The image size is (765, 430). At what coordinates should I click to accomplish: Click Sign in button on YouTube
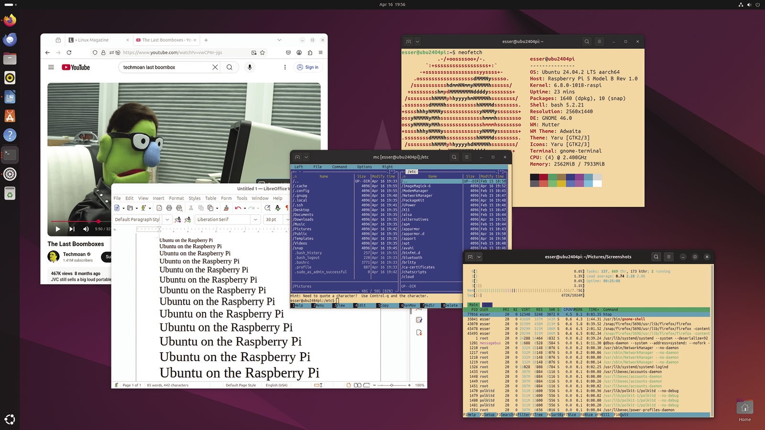click(307, 67)
